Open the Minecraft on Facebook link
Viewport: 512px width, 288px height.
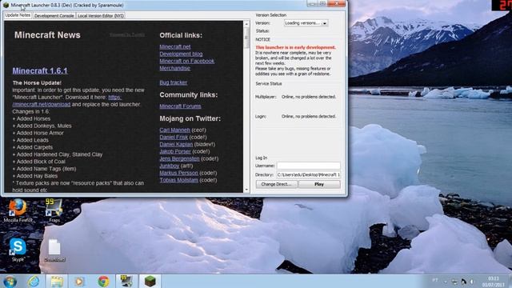186,61
